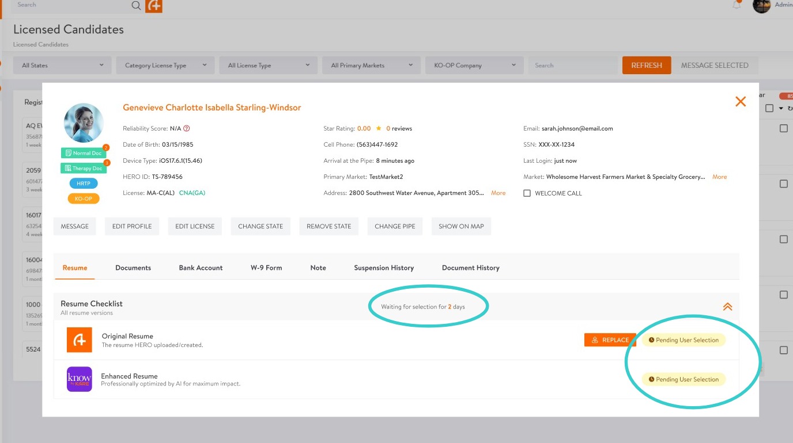Switch to the Documents tab
Viewport: 793px width, 443px height.
[133, 268]
